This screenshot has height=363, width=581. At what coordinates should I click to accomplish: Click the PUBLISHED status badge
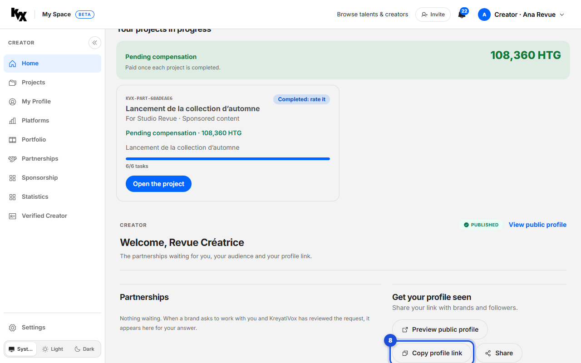point(481,225)
